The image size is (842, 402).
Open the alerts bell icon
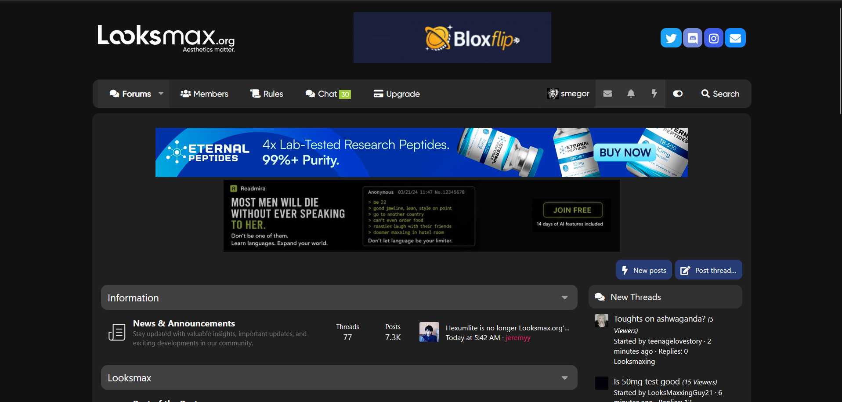coord(631,94)
